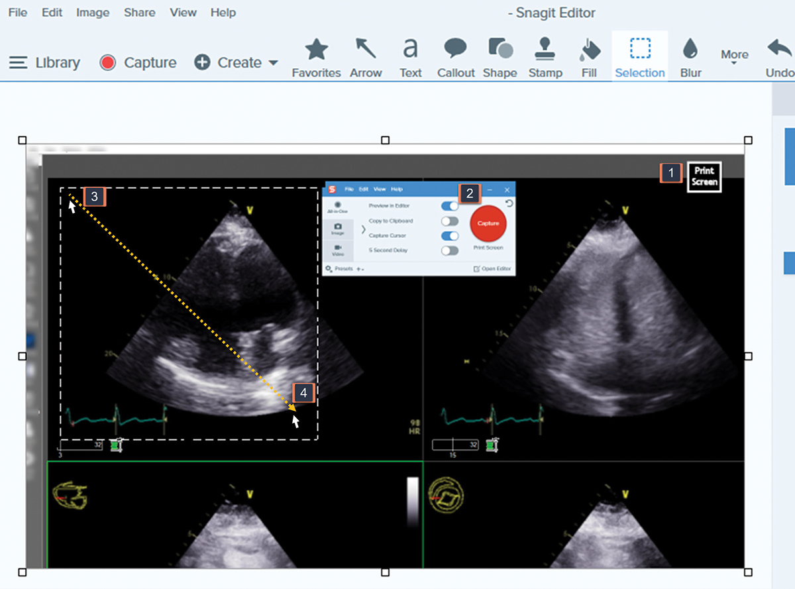Expand the chevron beside capture settings

363,229
